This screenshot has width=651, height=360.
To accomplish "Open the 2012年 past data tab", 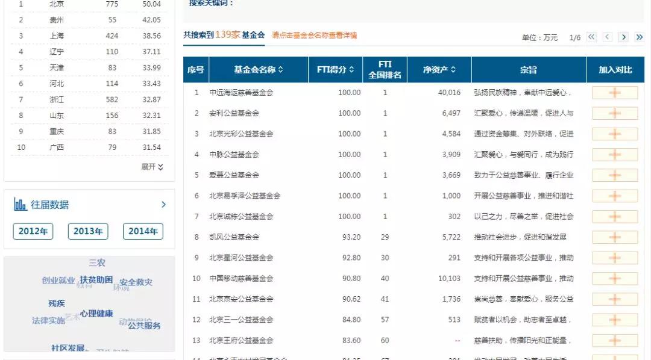I will [33, 231].
